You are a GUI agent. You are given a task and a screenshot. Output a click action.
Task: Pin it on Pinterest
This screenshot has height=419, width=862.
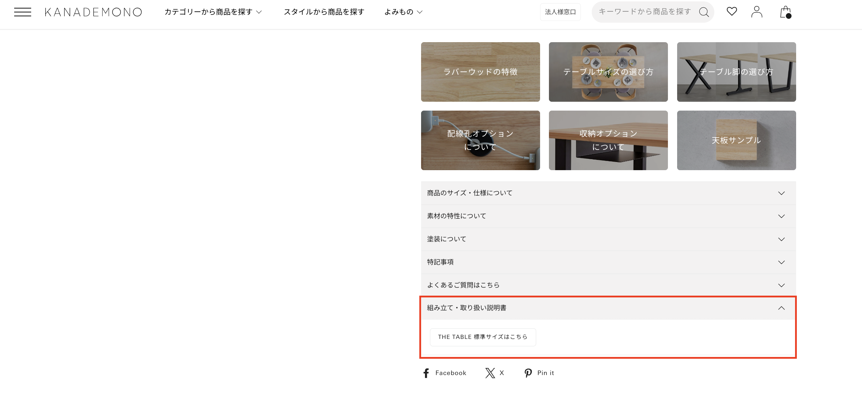[x=539, y=373]
